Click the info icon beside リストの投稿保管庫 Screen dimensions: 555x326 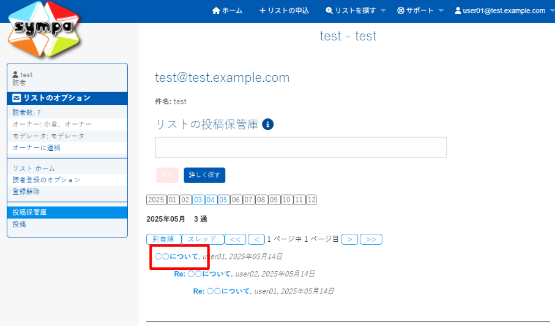(x=267, y=125)
